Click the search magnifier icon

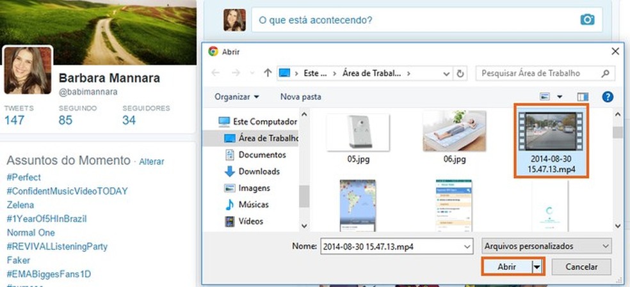pos(606,74)
